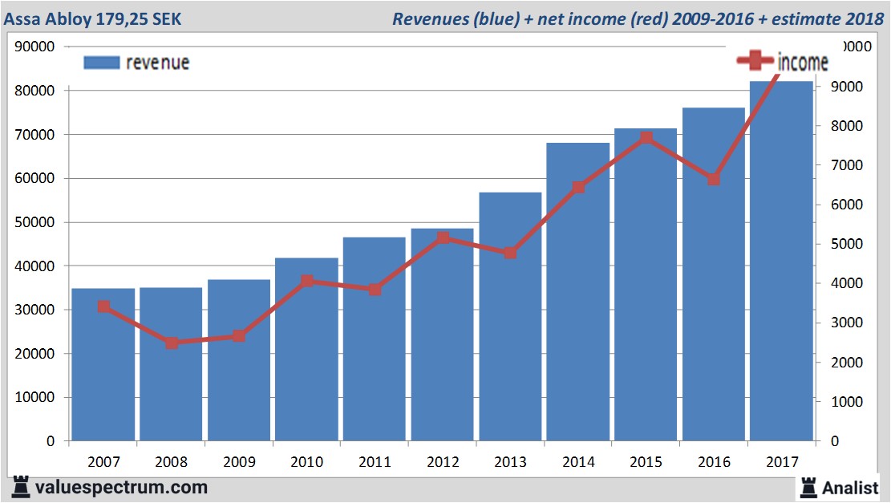Screen dimensions: 891x503
Task: Click the 2015 income data point
Action: point(646,137)
